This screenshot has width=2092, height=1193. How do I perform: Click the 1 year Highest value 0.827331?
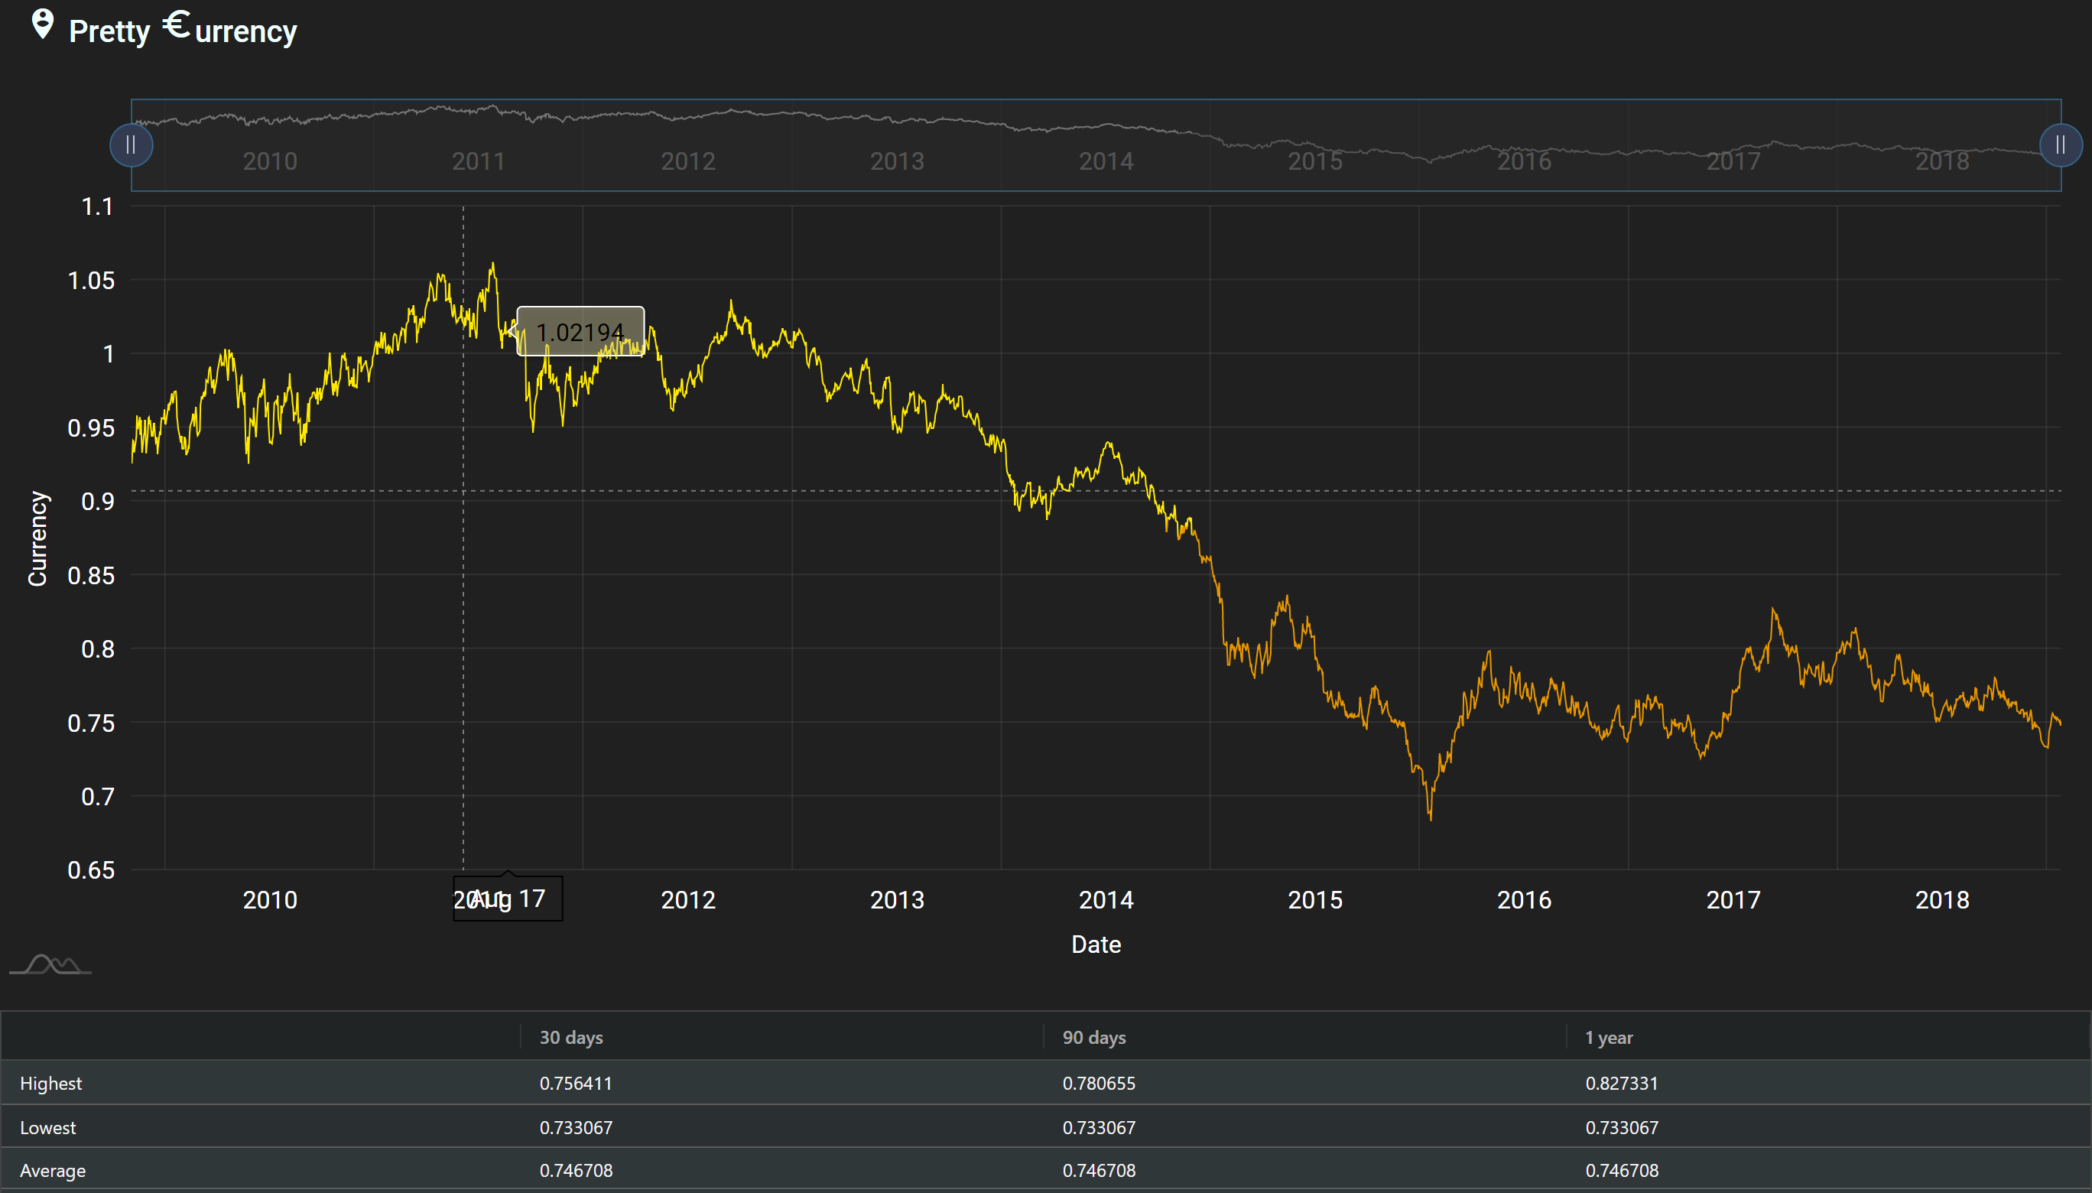coord(1621,1083)
